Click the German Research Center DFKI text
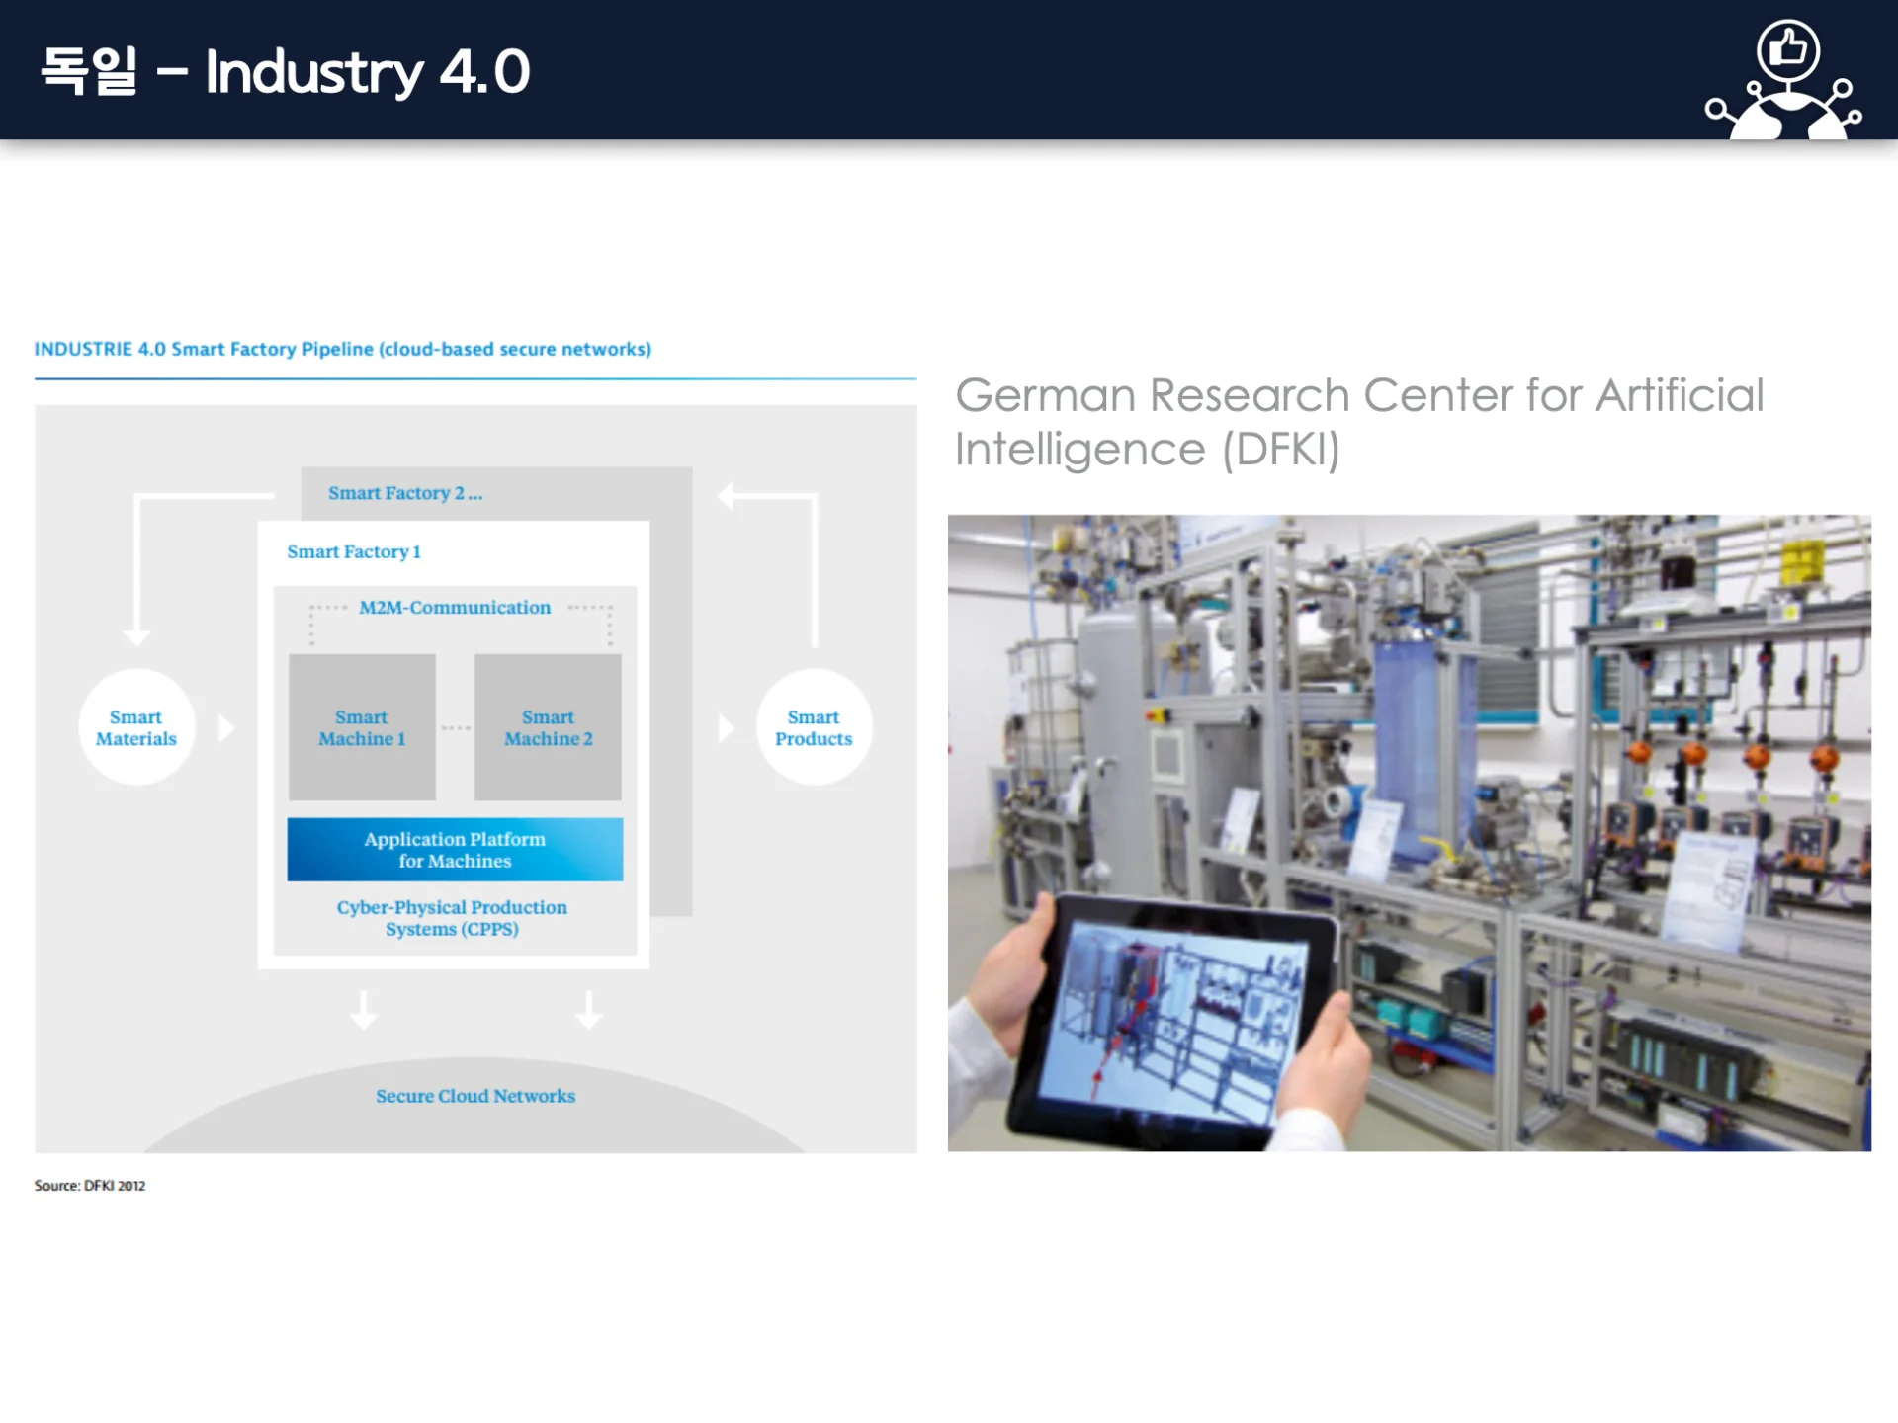The width and height of the screenshot is (1898, 1423). coord(1359,422)
